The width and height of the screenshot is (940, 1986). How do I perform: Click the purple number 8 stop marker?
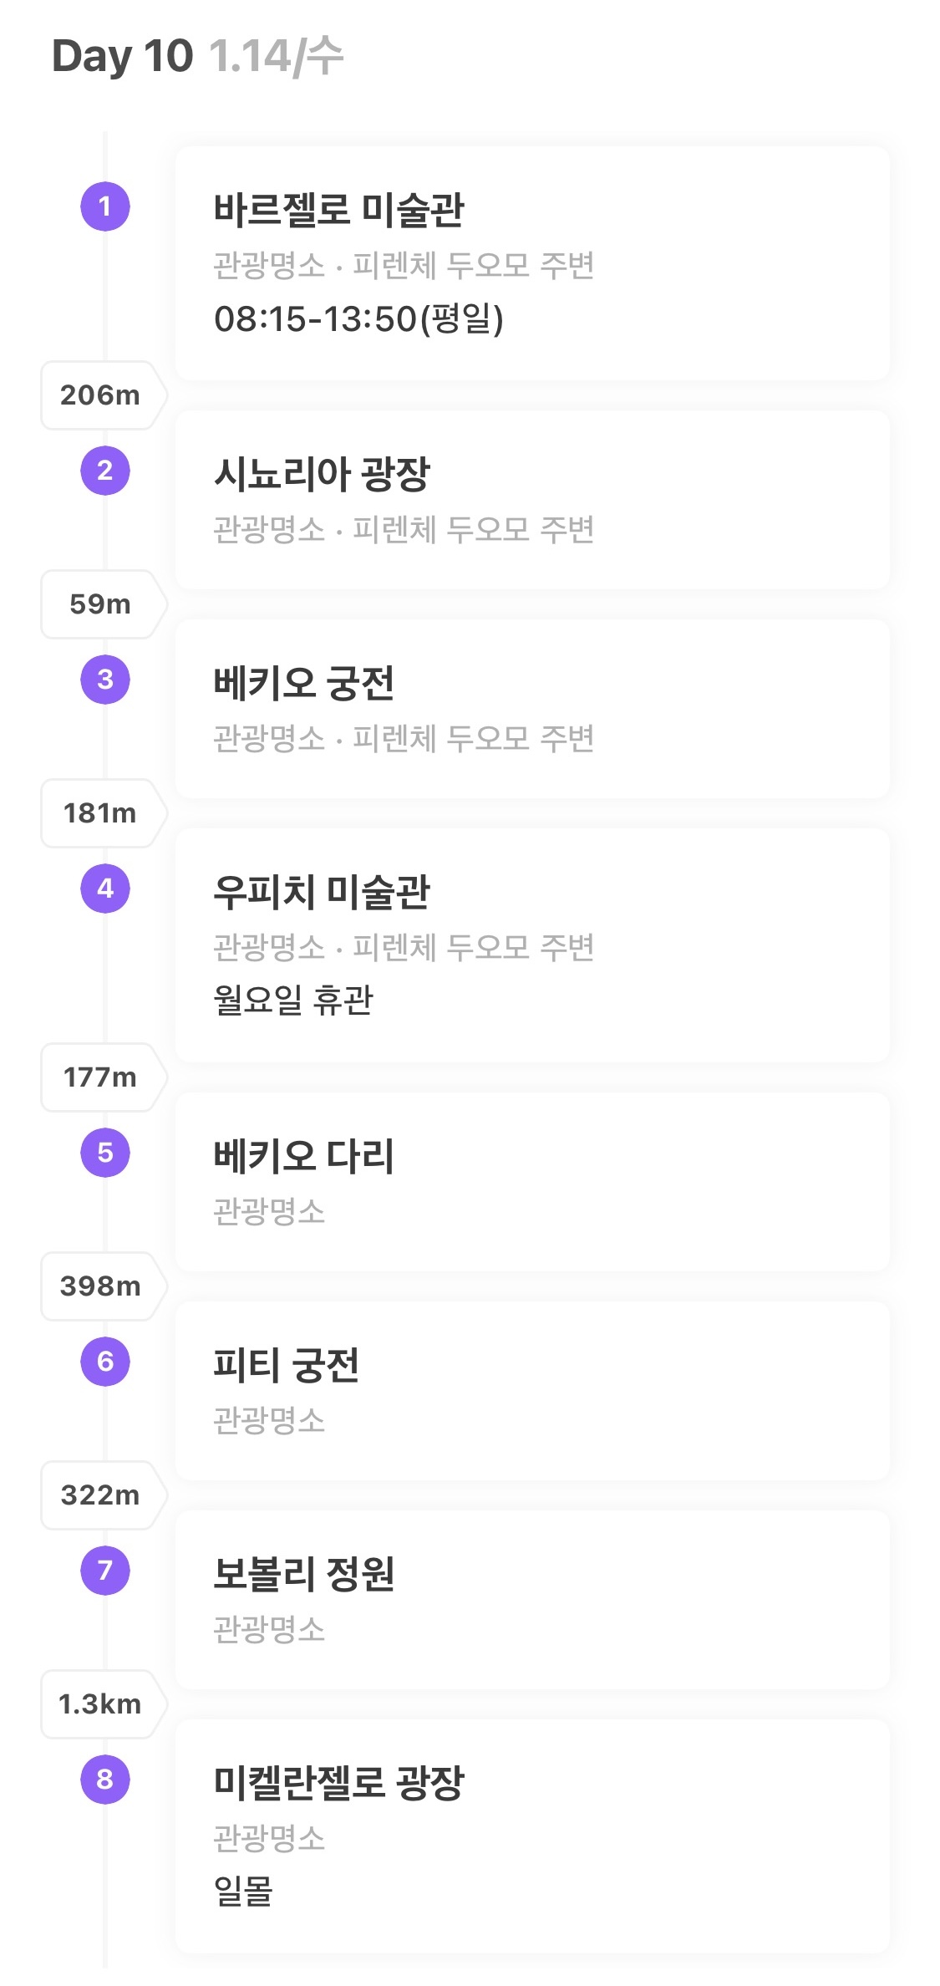coord(105,1780)
